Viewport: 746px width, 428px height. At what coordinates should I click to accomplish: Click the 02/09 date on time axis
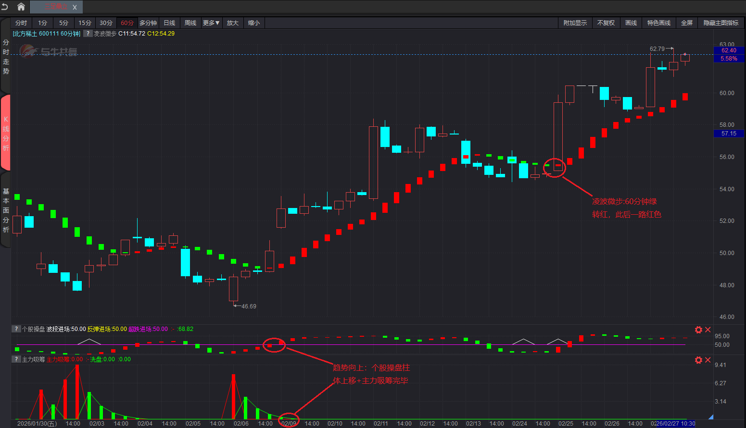(289, 423)
